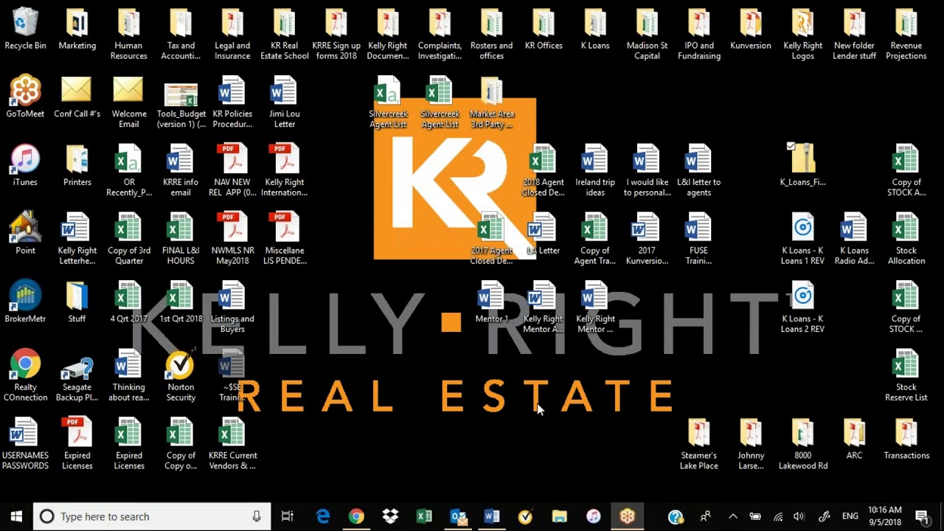Open the Steamer's Lake Place folder

699,443
